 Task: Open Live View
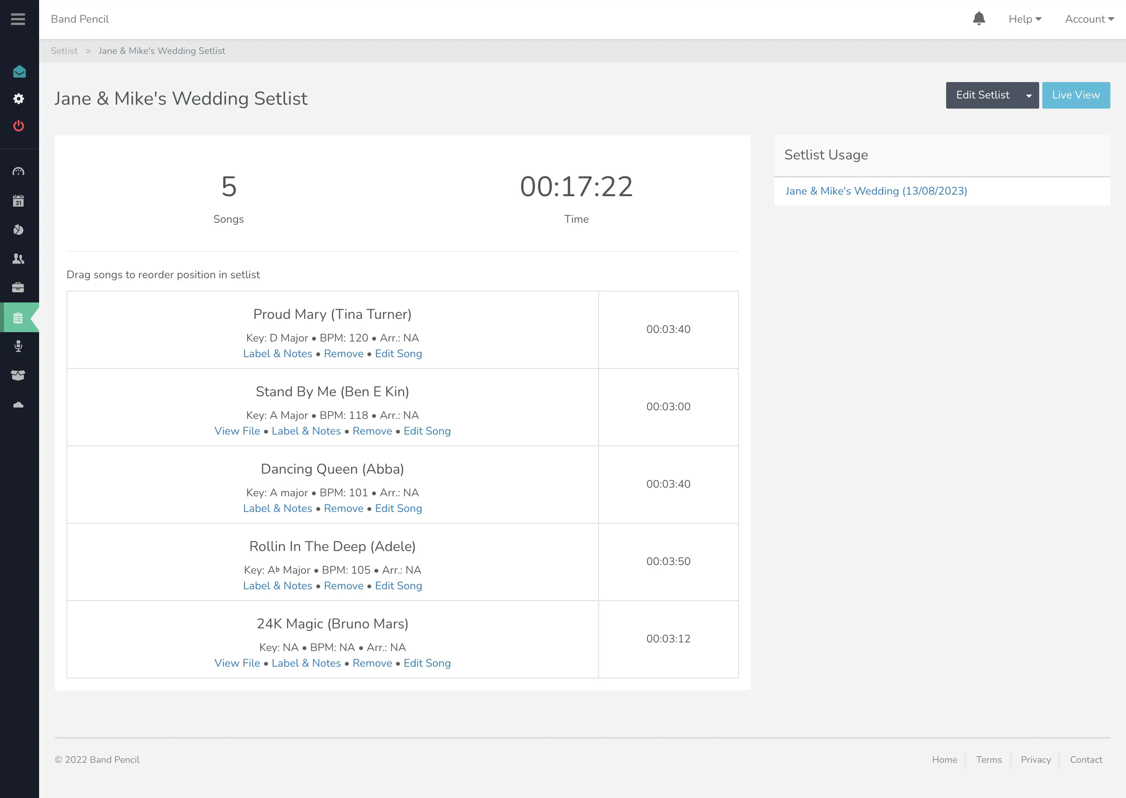tap(1076, 95)
